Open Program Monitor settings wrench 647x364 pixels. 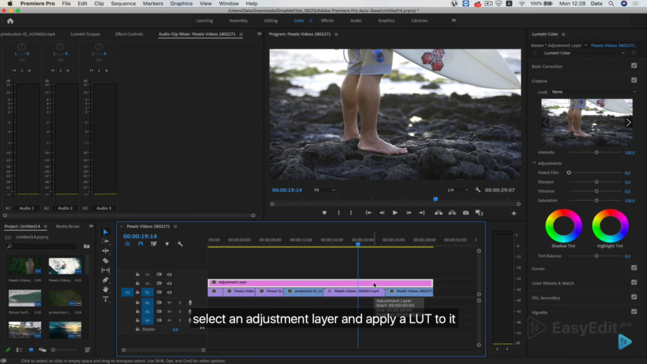click(x=478, y=190)
